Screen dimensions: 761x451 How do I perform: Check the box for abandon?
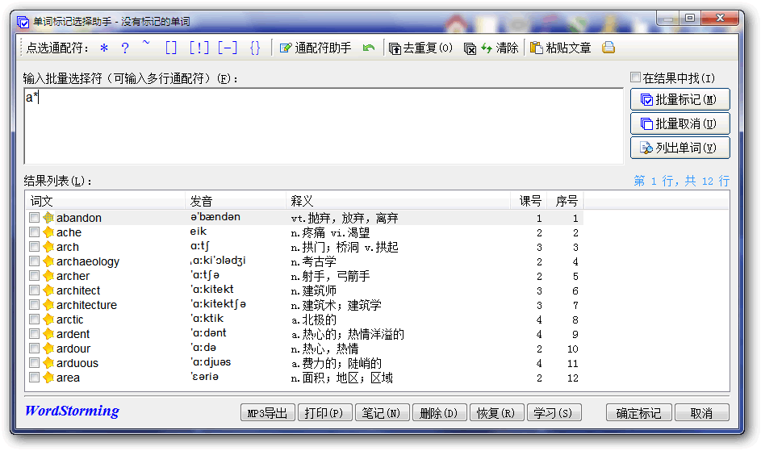[x=34, y=218]
